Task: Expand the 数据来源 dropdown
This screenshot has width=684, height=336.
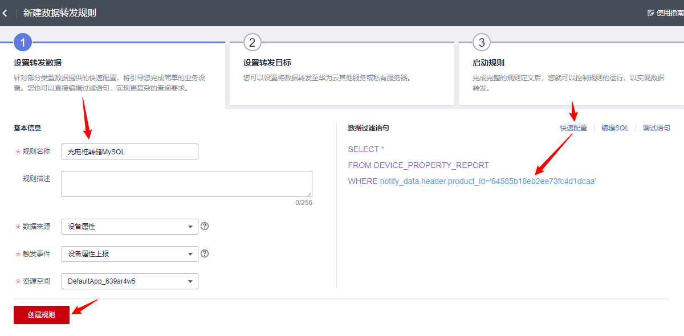Action: [129, 227]
